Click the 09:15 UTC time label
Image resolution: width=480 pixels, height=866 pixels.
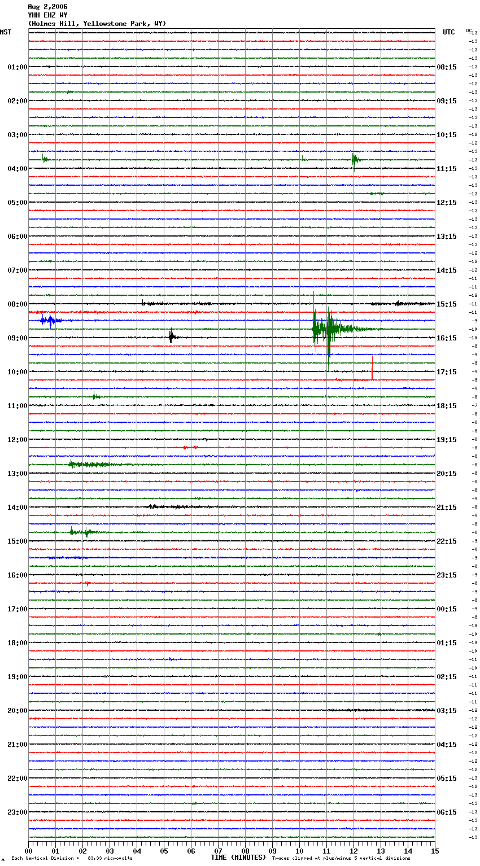[x=447, y=101]
